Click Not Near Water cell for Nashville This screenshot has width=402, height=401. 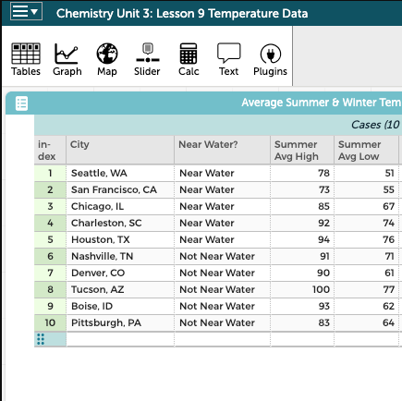click(223, 256)
